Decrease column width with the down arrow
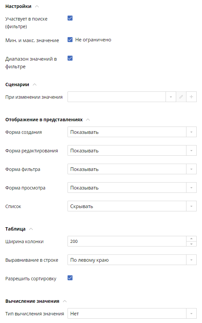The height and width of the screenshot is (323, 202). point(191,244)
